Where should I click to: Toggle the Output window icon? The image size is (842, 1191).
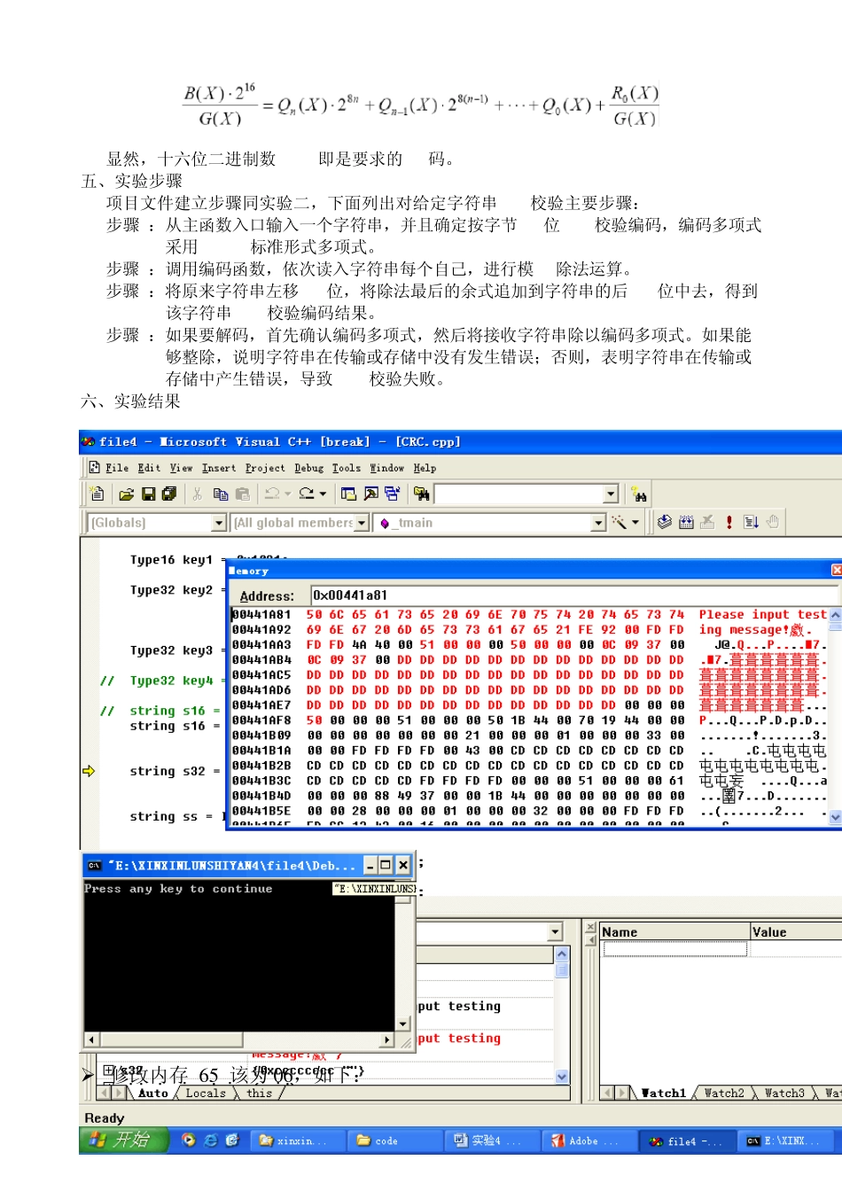[x=370, y=494]
